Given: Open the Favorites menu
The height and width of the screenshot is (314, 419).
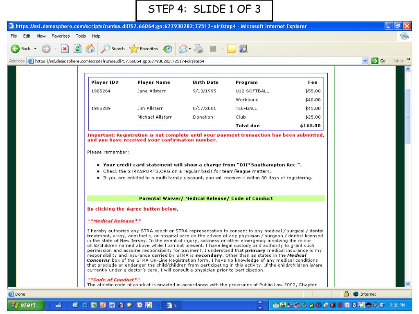Looking at the screenshot, I should tap(61, 36).
